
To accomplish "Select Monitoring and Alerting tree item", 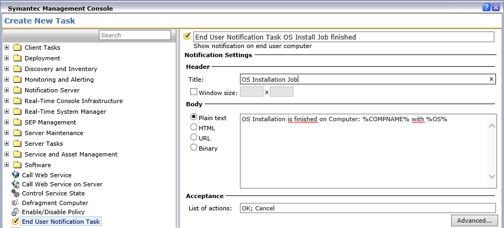I will (x=59, y=80).
